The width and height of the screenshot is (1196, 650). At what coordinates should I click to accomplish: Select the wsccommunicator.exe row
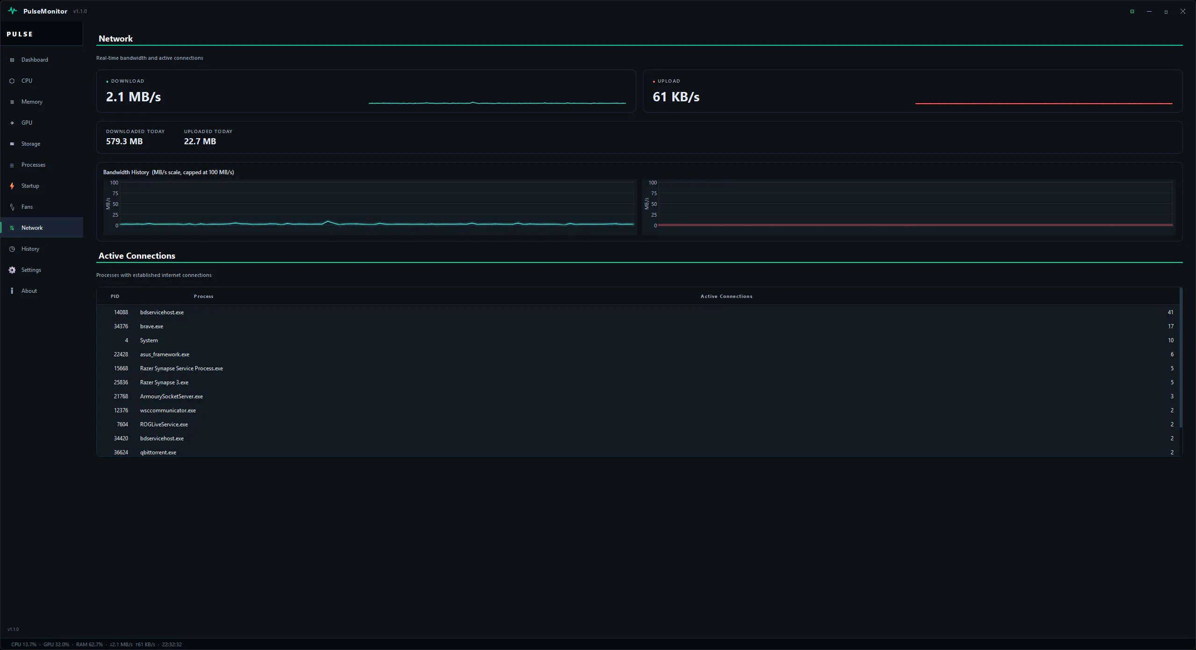coord(638,410)
